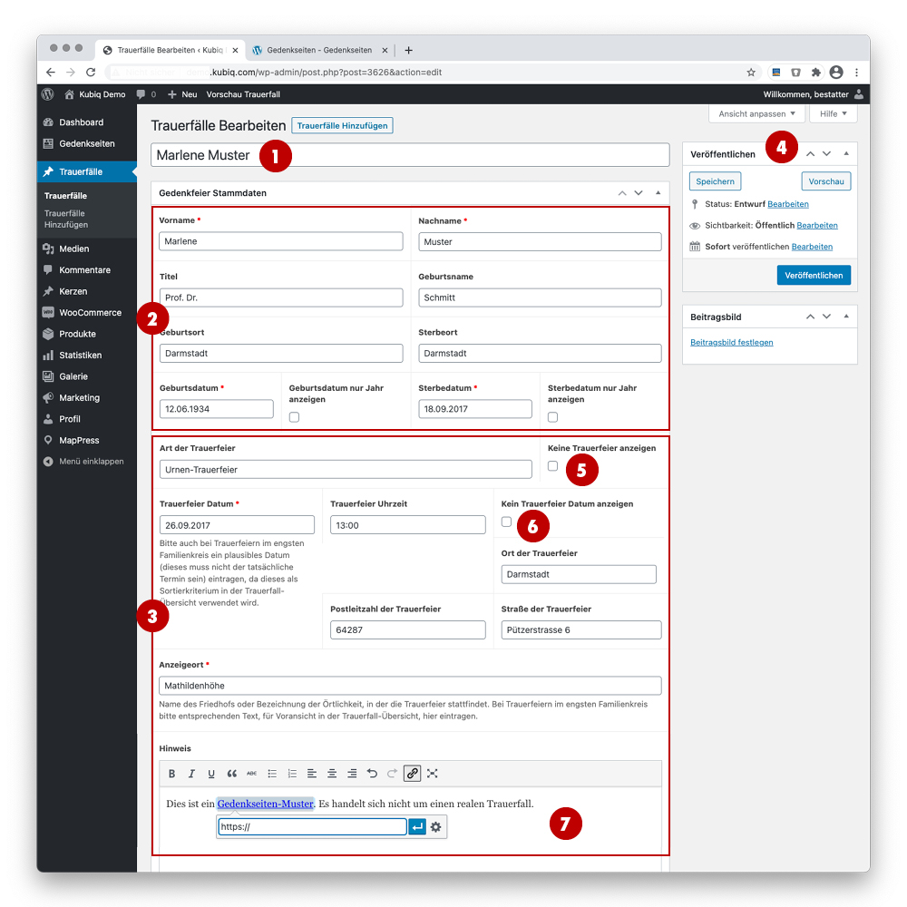The height and width of the screenshot is (907, 907).
Task: Enable 'Keine Trauerfeier anzeigen' checkbox
Action: (553, 466)
